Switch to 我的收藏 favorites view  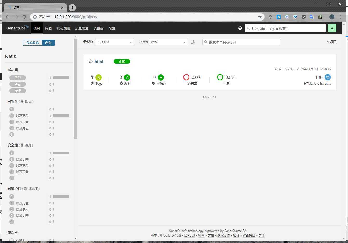click(x=32, y=43)
